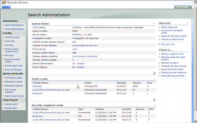Click the DiskIdee success count 2630
Screen dimensions: 197x123
(135, 86)
